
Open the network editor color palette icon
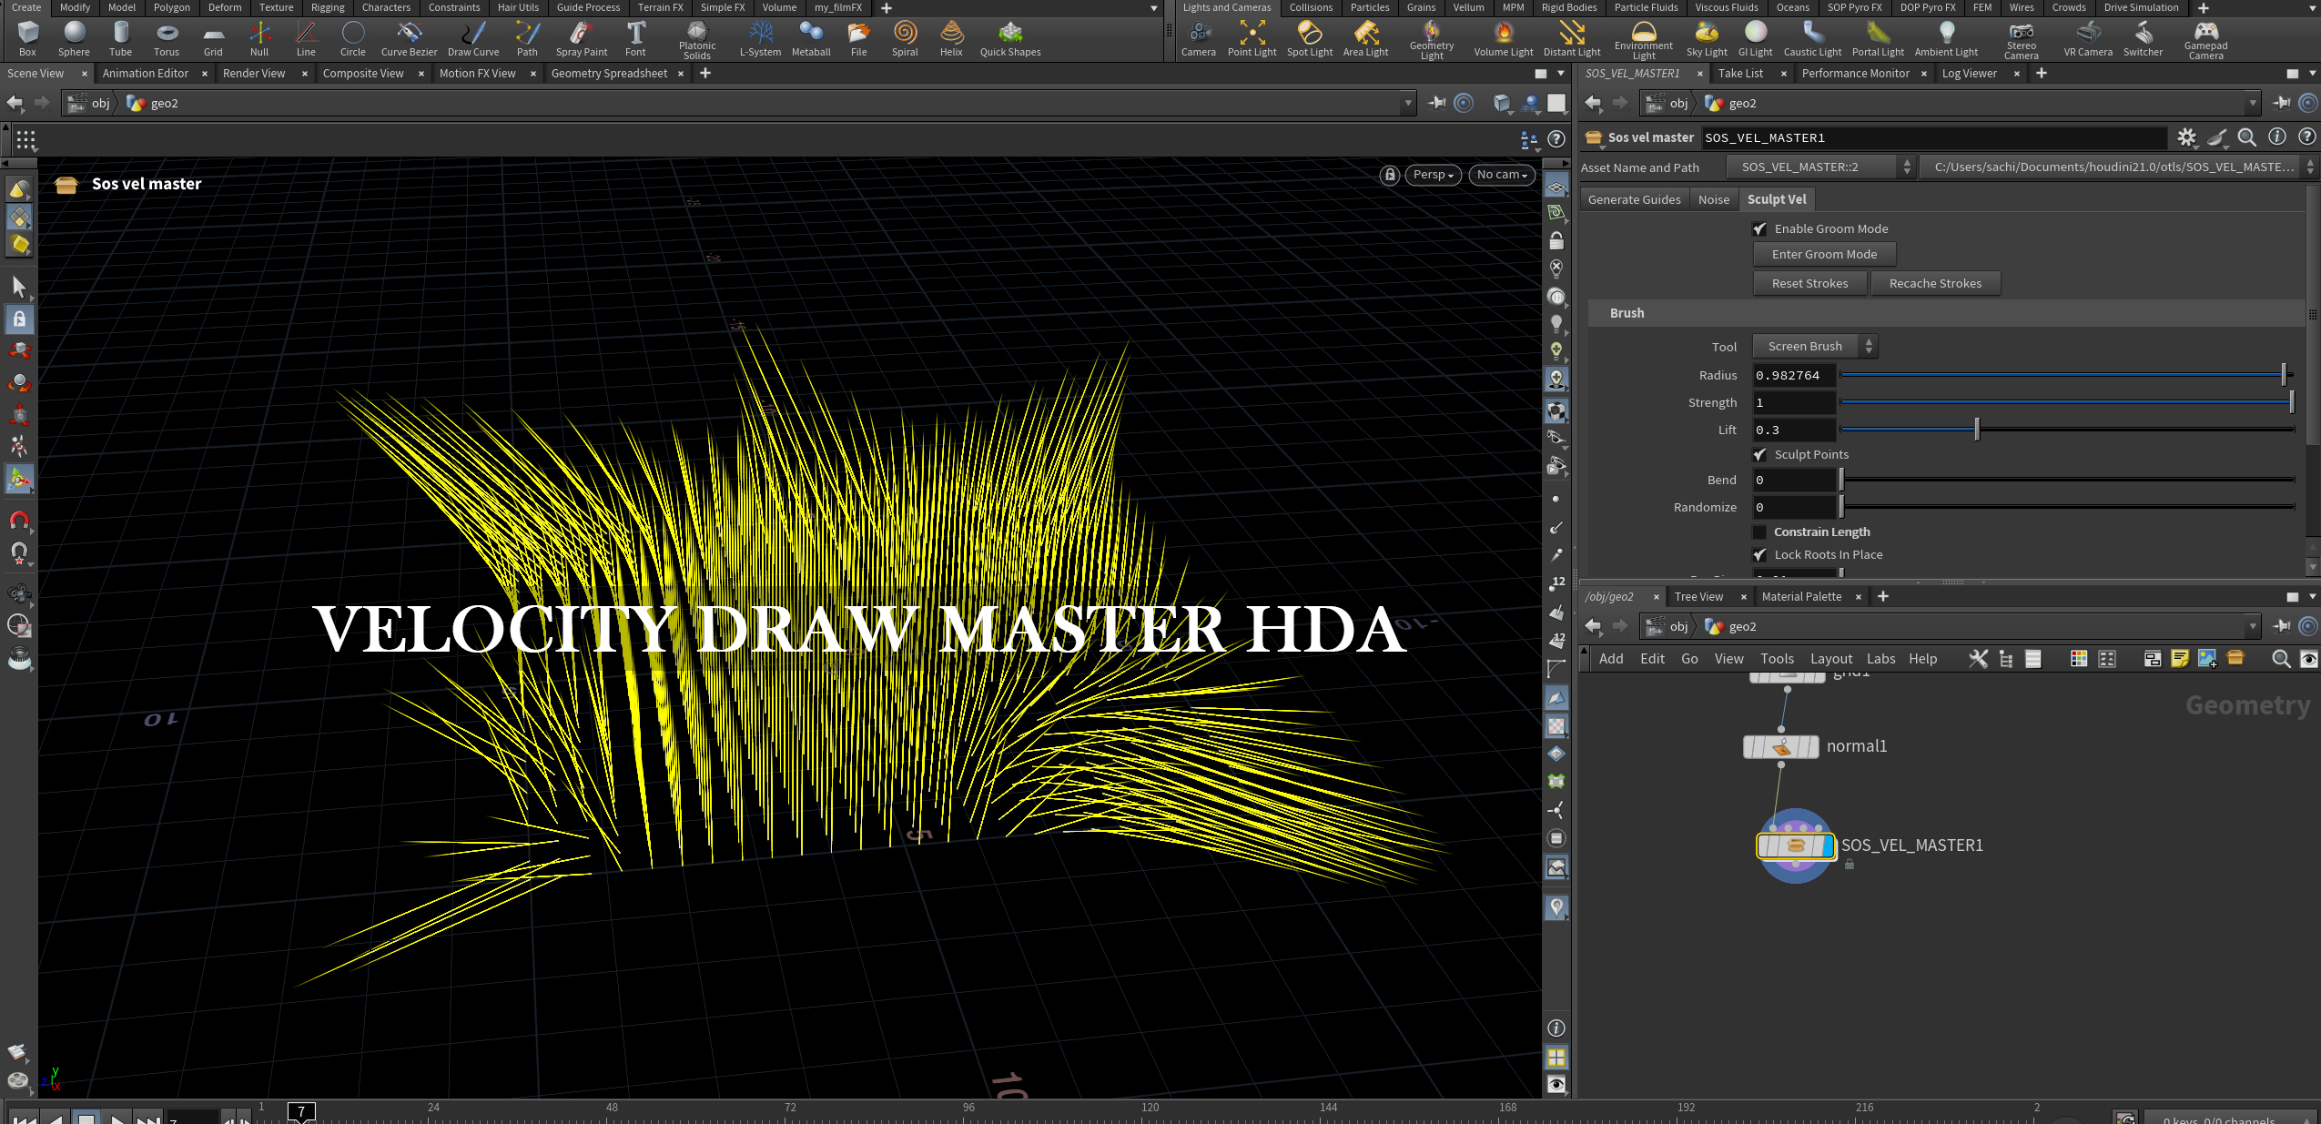2079,659
